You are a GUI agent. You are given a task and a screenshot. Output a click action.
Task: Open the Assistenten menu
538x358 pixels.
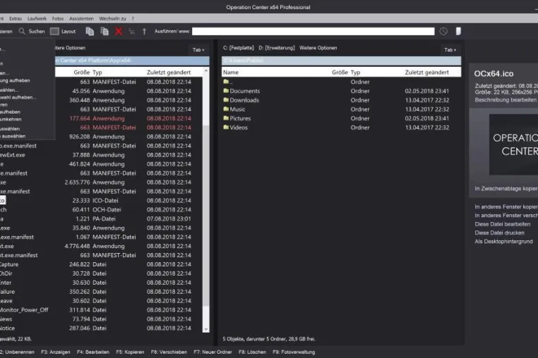pos(81,18)
